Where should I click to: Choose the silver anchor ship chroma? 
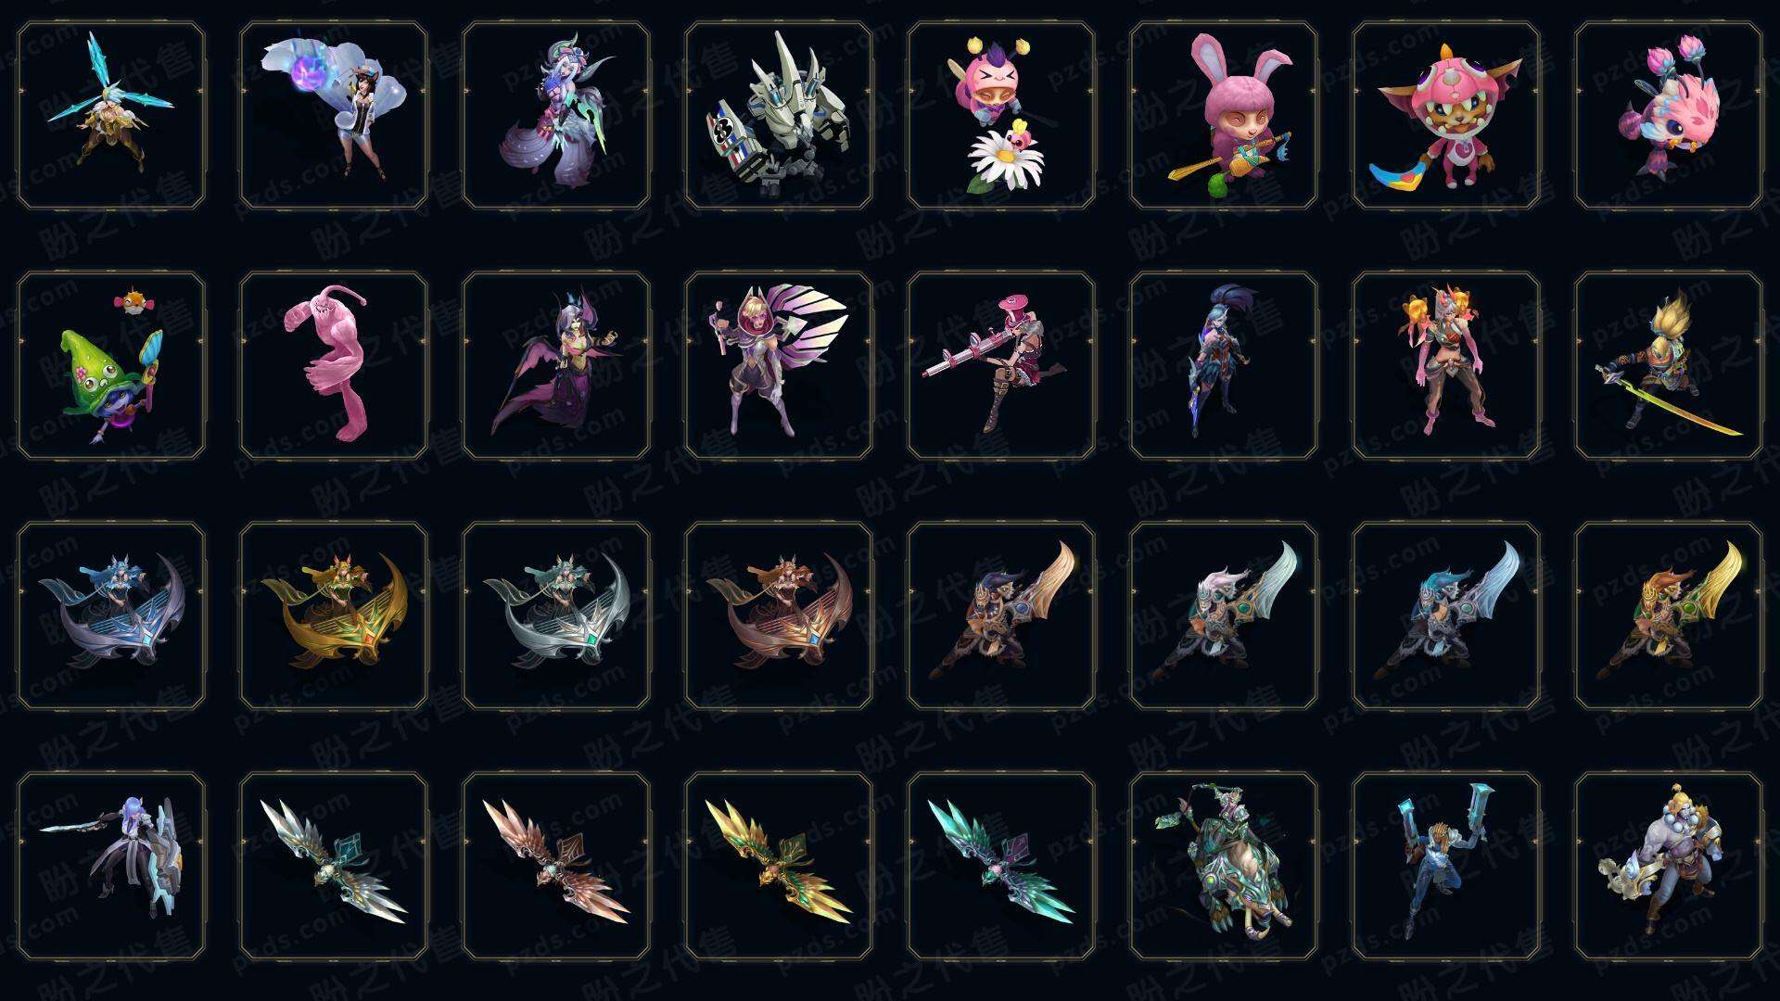556,615
